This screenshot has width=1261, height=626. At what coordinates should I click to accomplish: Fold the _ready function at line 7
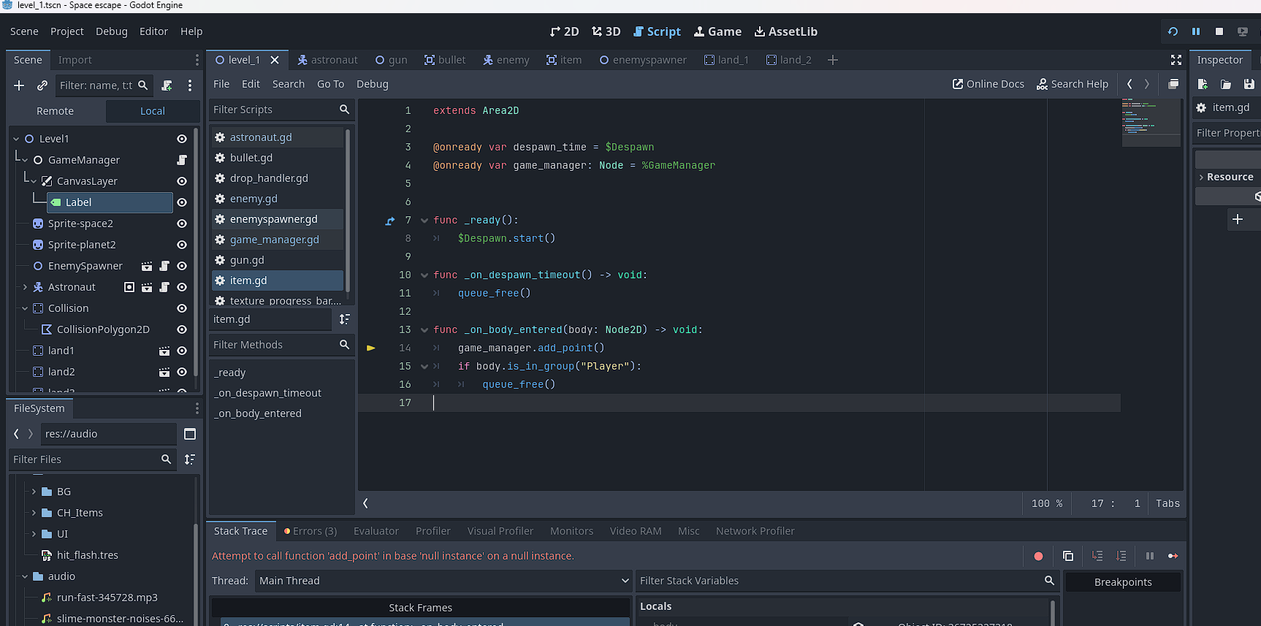click(424, 220)
